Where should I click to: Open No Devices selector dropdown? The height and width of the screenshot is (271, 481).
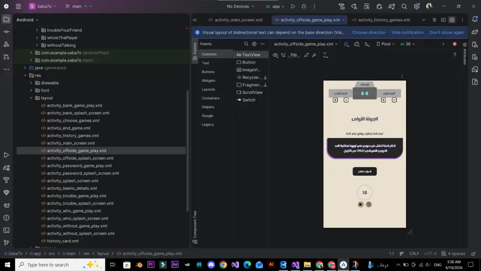(x=240, y=6)
